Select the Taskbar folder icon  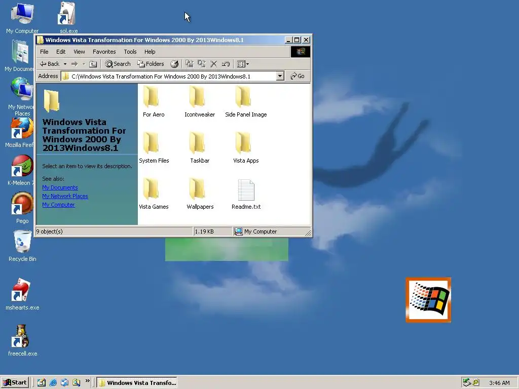click(x=197, y=143)
